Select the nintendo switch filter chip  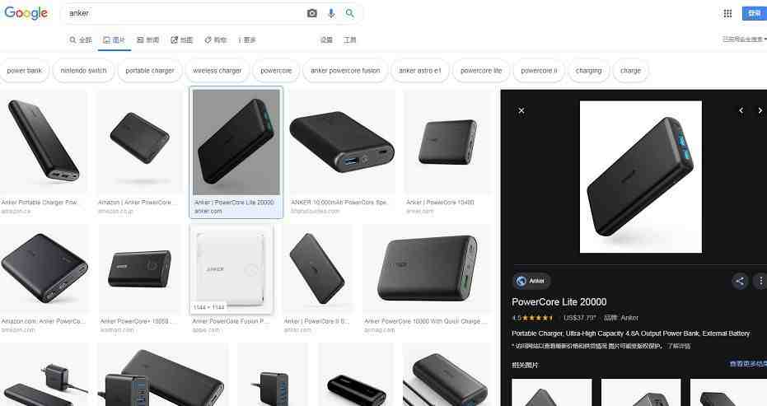pyautogui.click(x=84, y=71)
